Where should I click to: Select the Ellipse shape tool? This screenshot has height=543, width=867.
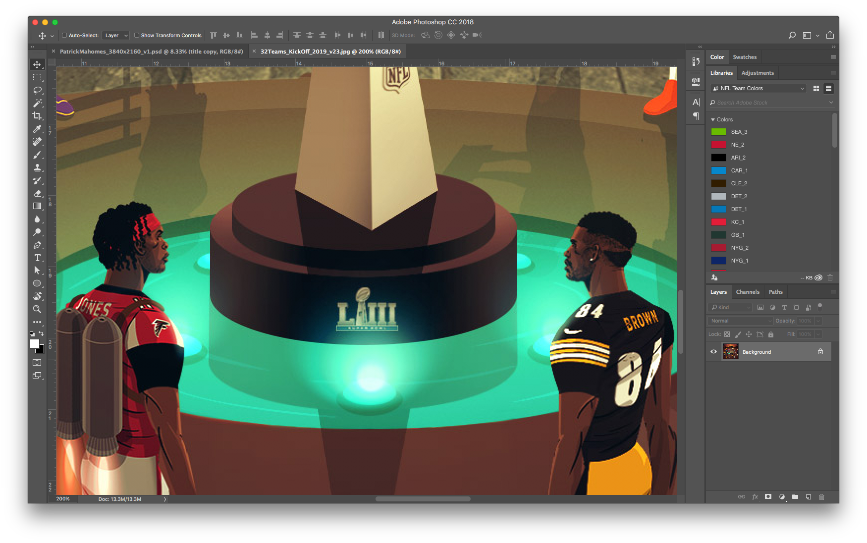37,283
